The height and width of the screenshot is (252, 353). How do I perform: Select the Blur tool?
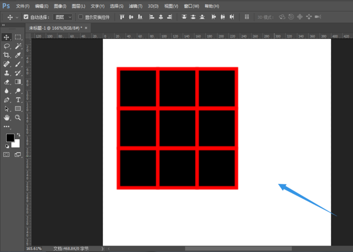point(7,91)
